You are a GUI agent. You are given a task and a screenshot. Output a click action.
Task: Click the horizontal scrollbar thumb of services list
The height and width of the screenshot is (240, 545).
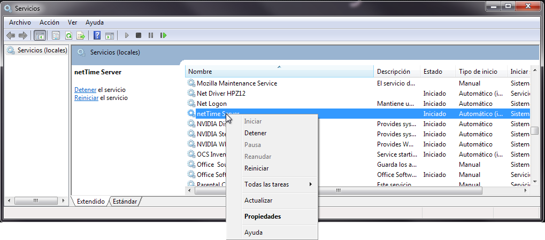[339, 191]
